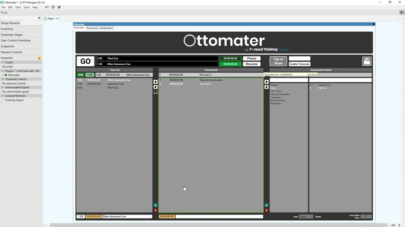The height and width of the screenshot is (227, 405).
Task: Collapse the Plugins section
Action: point(3,71)
